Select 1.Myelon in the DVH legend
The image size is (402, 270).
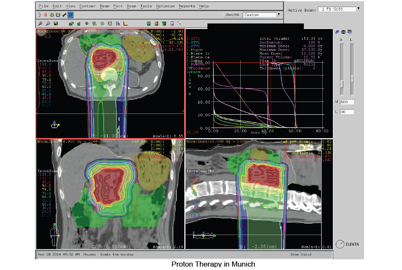(195, 64)
